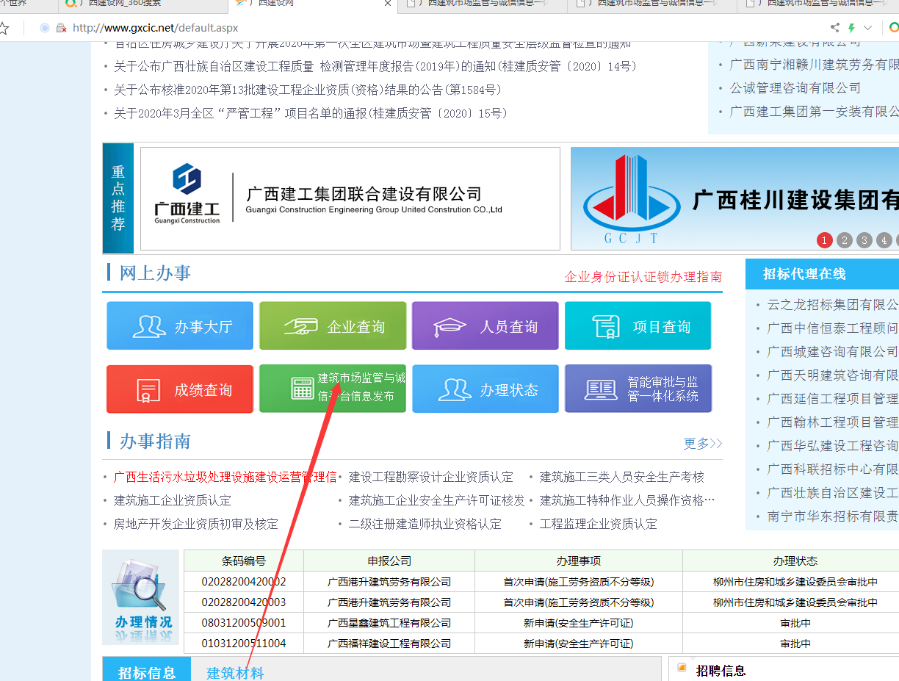Open 广西中信恒泰工程顾问 link
899x681 pixels.
833,328
